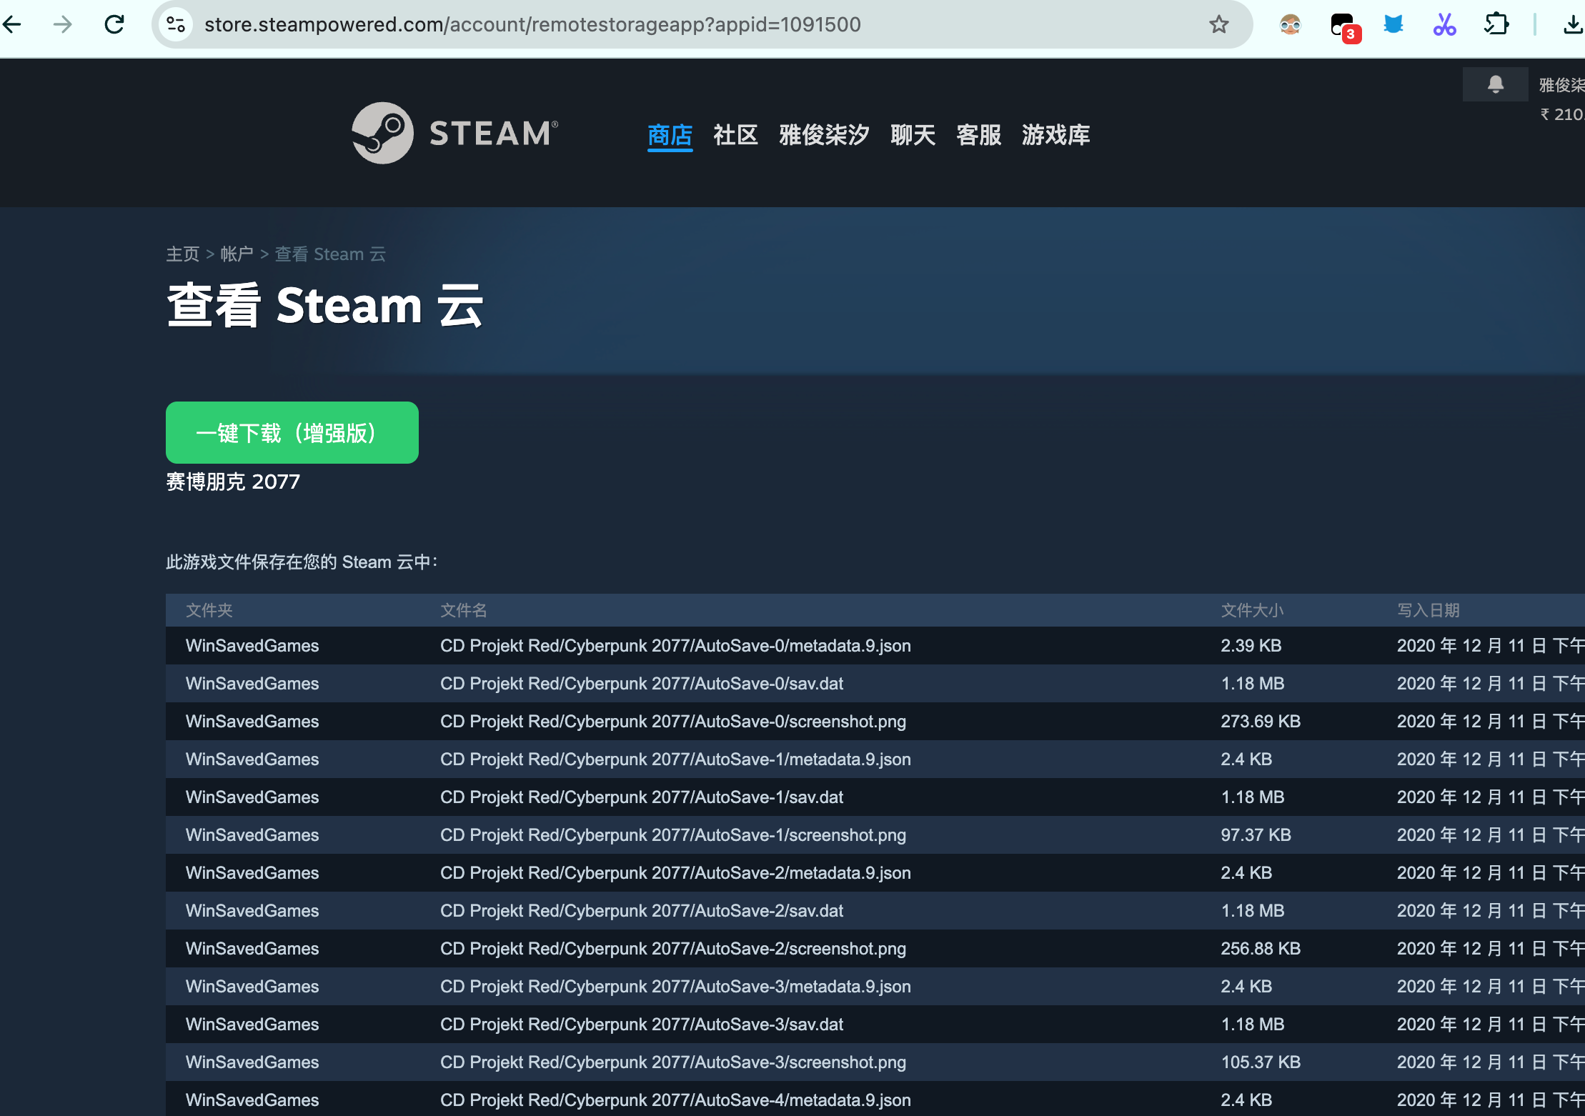Open the browser extensions puzzle menu

[x=1496, y=24]
